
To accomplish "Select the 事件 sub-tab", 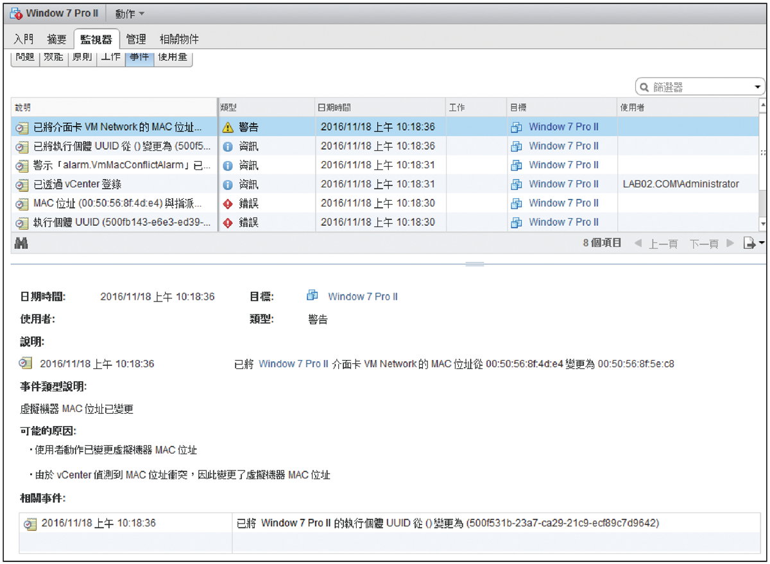I will 139,58.
